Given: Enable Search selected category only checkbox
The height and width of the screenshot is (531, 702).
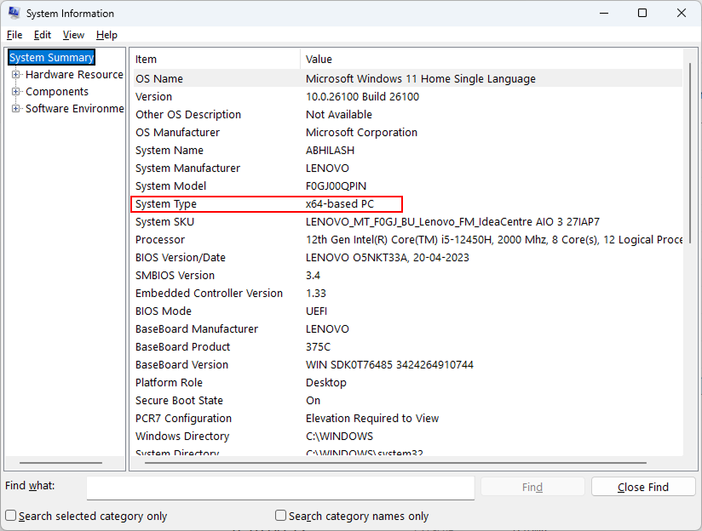Looking at the screenshot, I should click(x=11, y=516).
